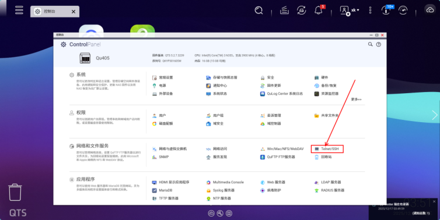This screenshot has height=220, width=440.
Task: Search inside the ControlPanel window
Action: pos(371,44)
